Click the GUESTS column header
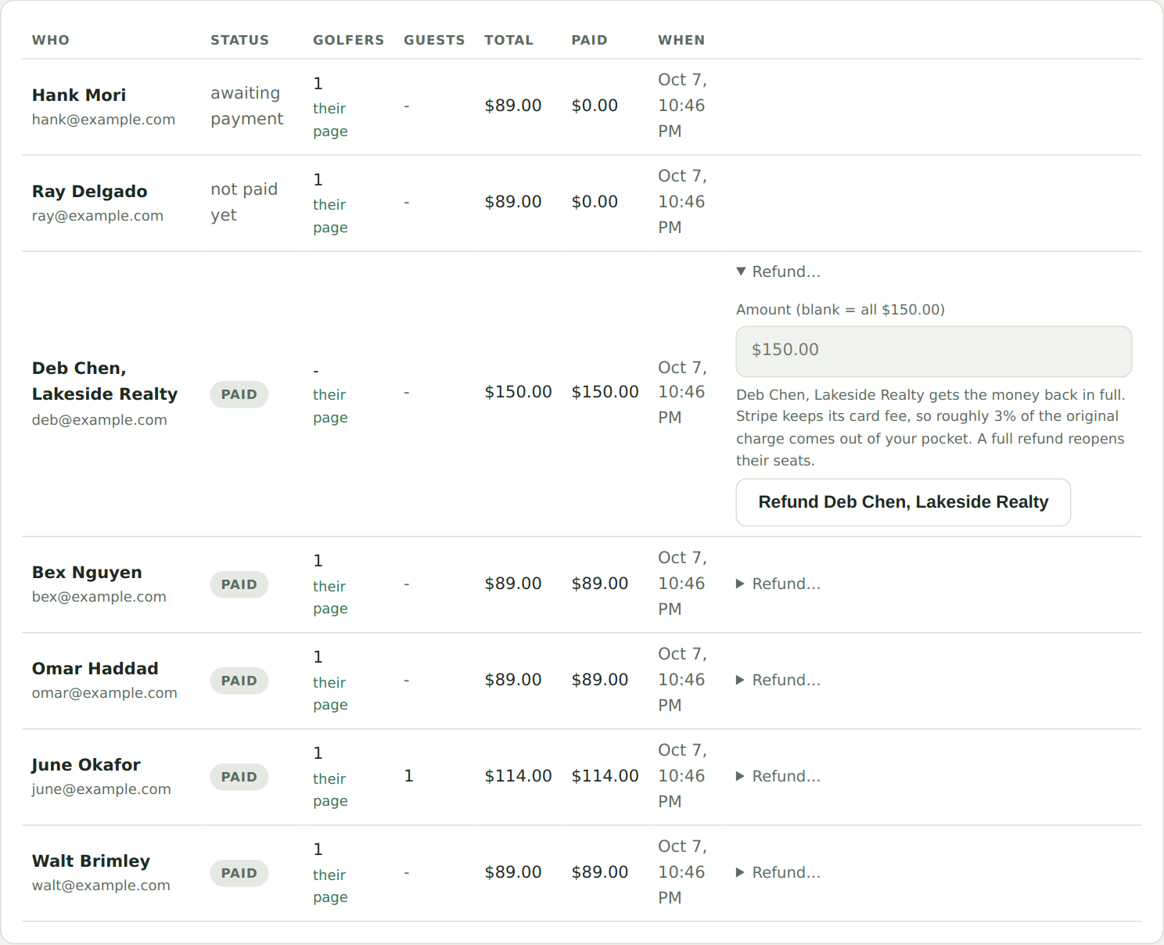The image size is (1164, 945). pyautogui.click(x=434, y=40)
